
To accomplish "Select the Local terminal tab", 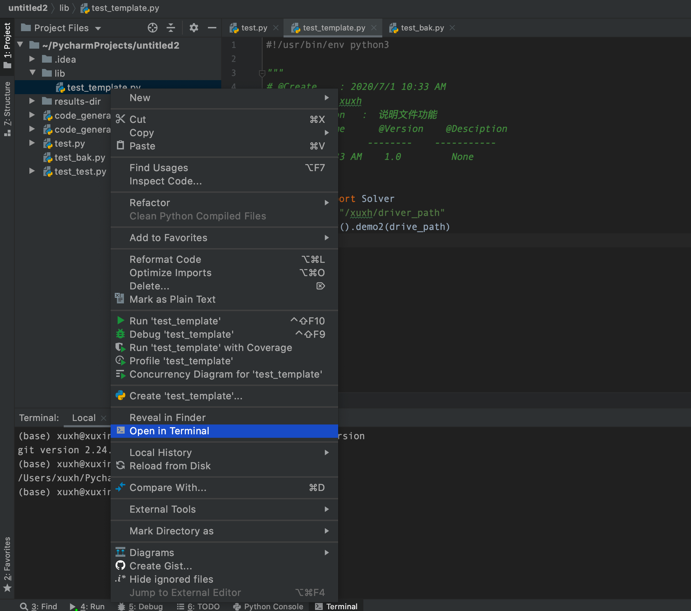I will (x=84, y=417).
